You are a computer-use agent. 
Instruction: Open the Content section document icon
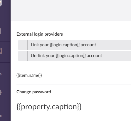[0, 31]
